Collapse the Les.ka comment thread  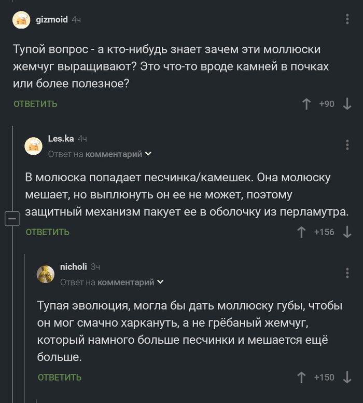click(x=12, y=219)
